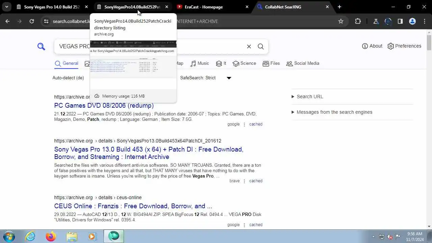Viewport: 432px width, 243px height.
Task: Reload the current page
Action: tap(32, 21)
